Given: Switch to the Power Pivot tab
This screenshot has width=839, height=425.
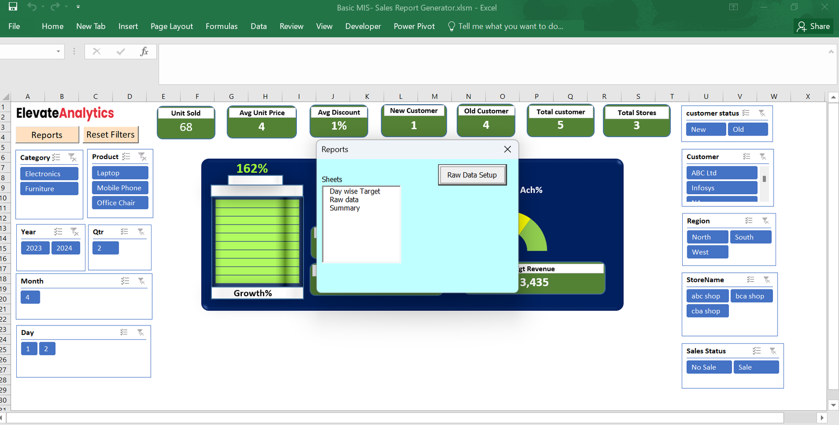Looking at the screenshot, I should (x=414, y=26).
